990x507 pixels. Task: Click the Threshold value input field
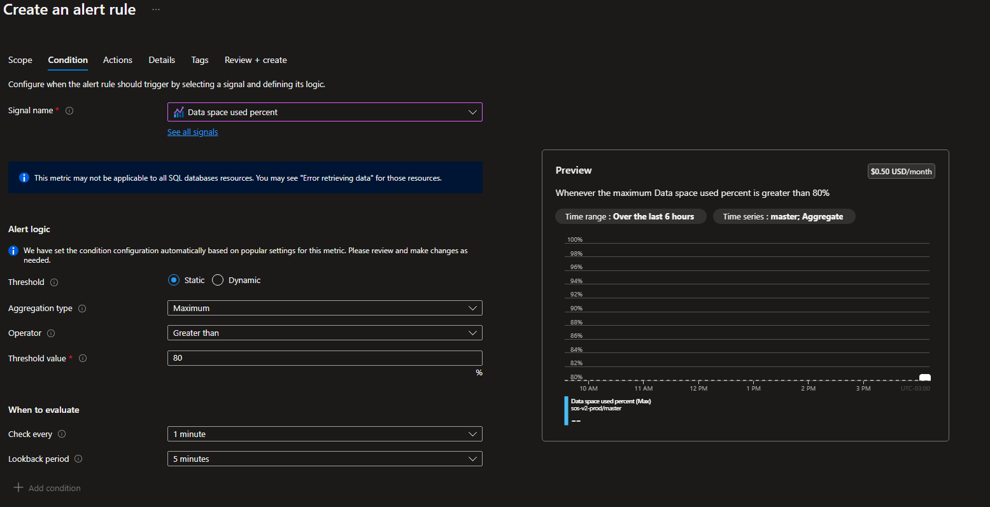pos(325,358)
